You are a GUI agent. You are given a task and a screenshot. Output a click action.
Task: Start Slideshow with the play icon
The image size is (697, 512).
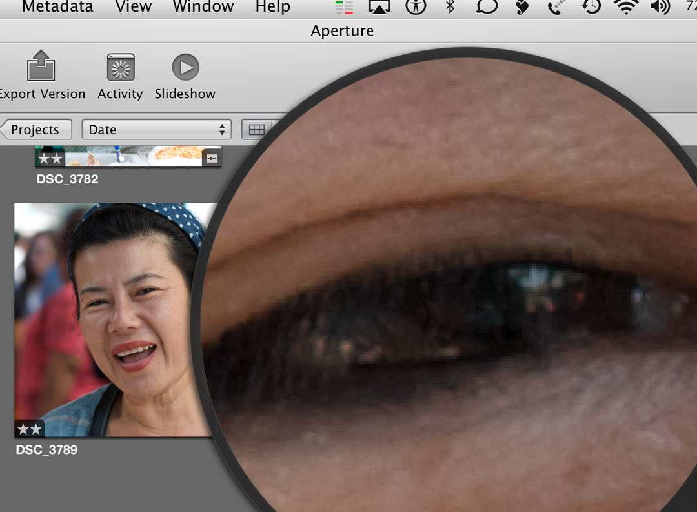tap(185, 67)
